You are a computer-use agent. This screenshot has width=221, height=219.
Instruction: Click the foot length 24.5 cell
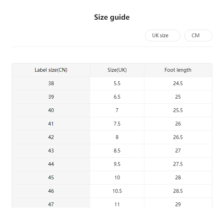[178, 83]
